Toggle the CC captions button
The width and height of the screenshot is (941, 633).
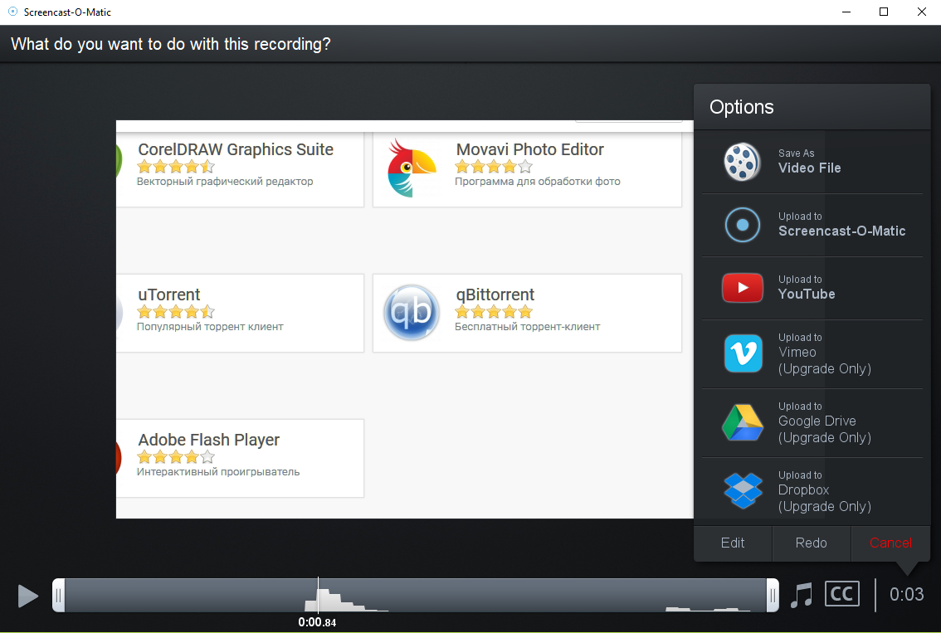[x=842, y=594]
